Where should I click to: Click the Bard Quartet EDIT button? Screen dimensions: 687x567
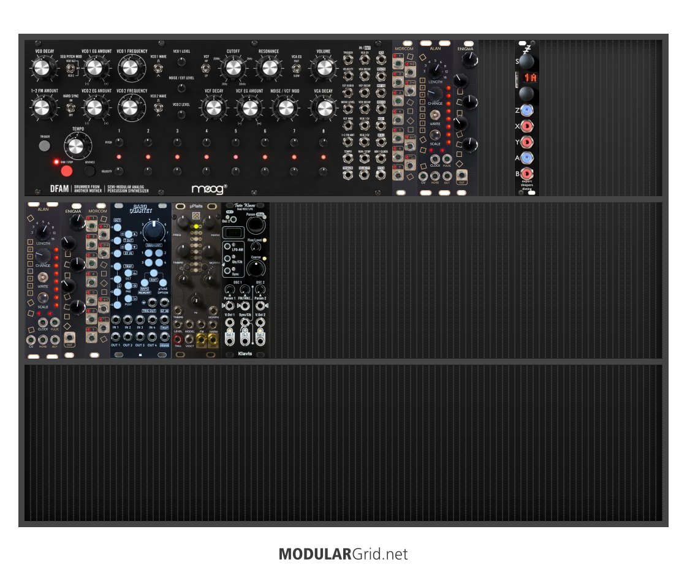click(x=154, y=273)
